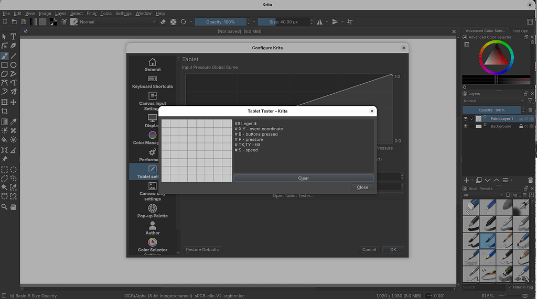Hide Paint Layer 1 eye icon
537x299 pixels.
466,119
